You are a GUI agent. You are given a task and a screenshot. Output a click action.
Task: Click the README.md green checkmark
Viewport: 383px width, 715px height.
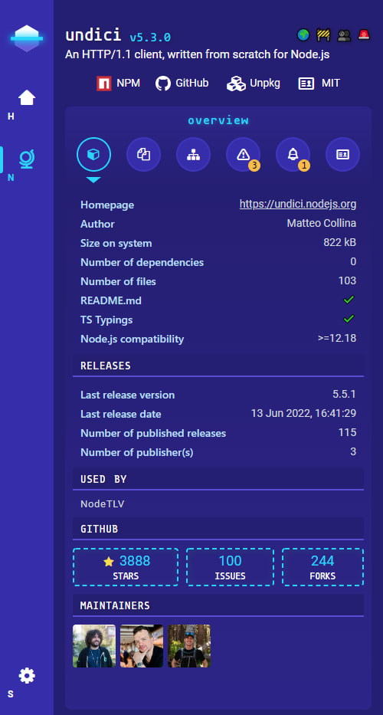[x=349, y=300]
